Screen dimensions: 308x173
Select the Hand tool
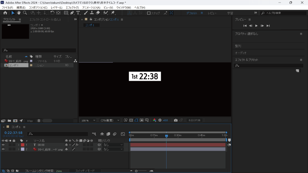19,13
